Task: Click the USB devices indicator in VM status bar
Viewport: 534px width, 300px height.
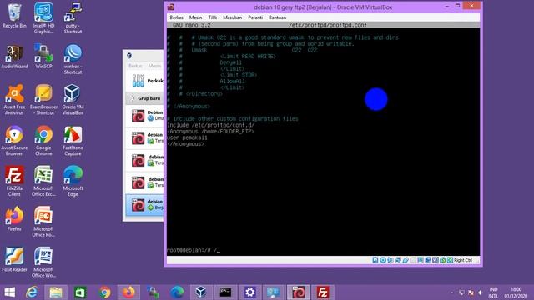Action: click(x=406, y=260)
